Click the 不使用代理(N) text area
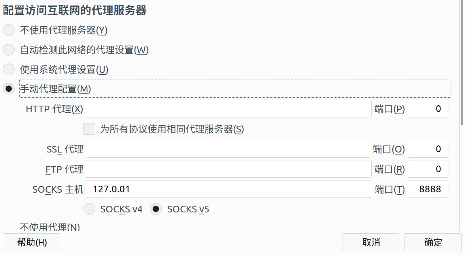This screenshot has width=465, height=255. point(48,227)
